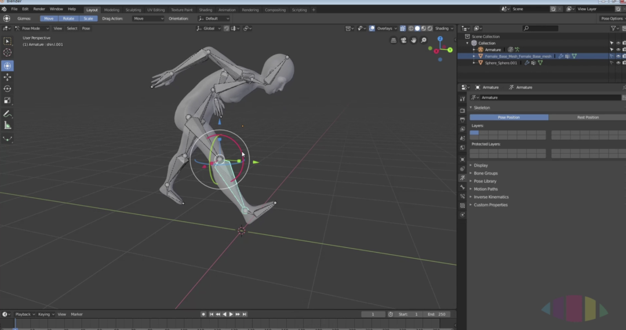Select the Measure tool
626x330 pixels.
[8, 125]
